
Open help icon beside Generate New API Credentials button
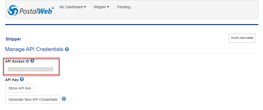click(64, 99)
